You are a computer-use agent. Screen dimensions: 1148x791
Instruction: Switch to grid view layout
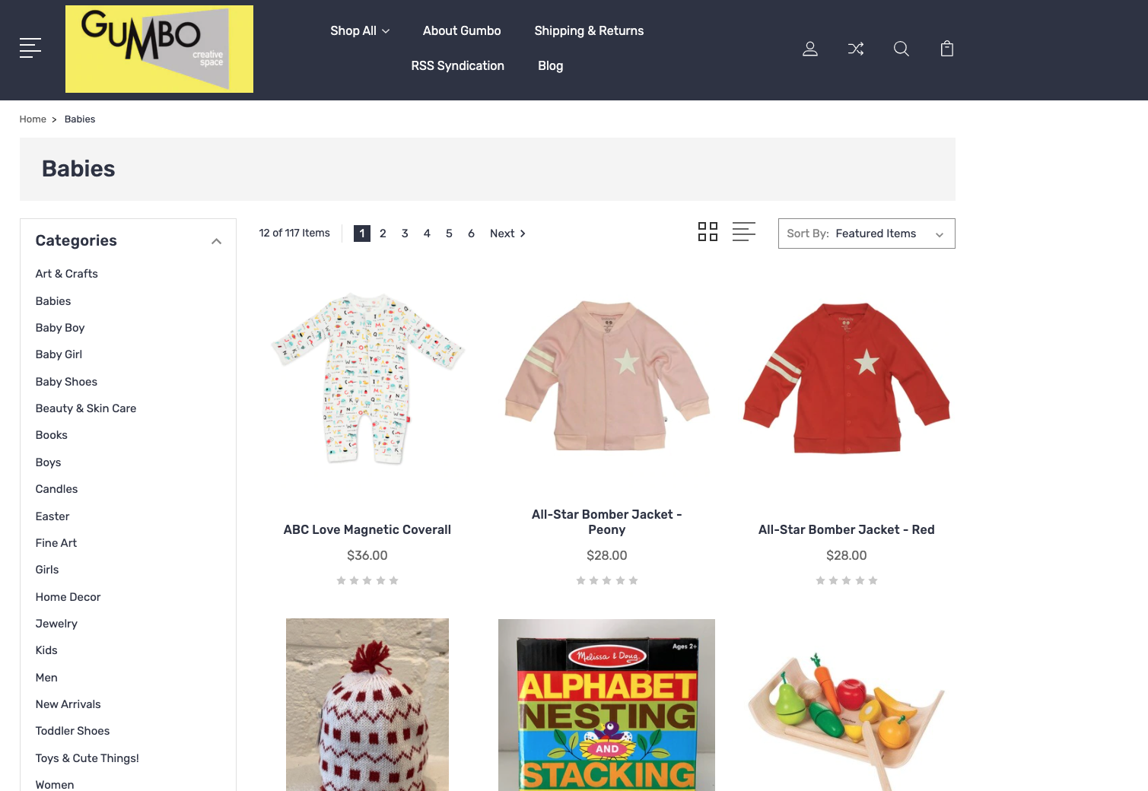pyautogui.click(x=708, y=232)
